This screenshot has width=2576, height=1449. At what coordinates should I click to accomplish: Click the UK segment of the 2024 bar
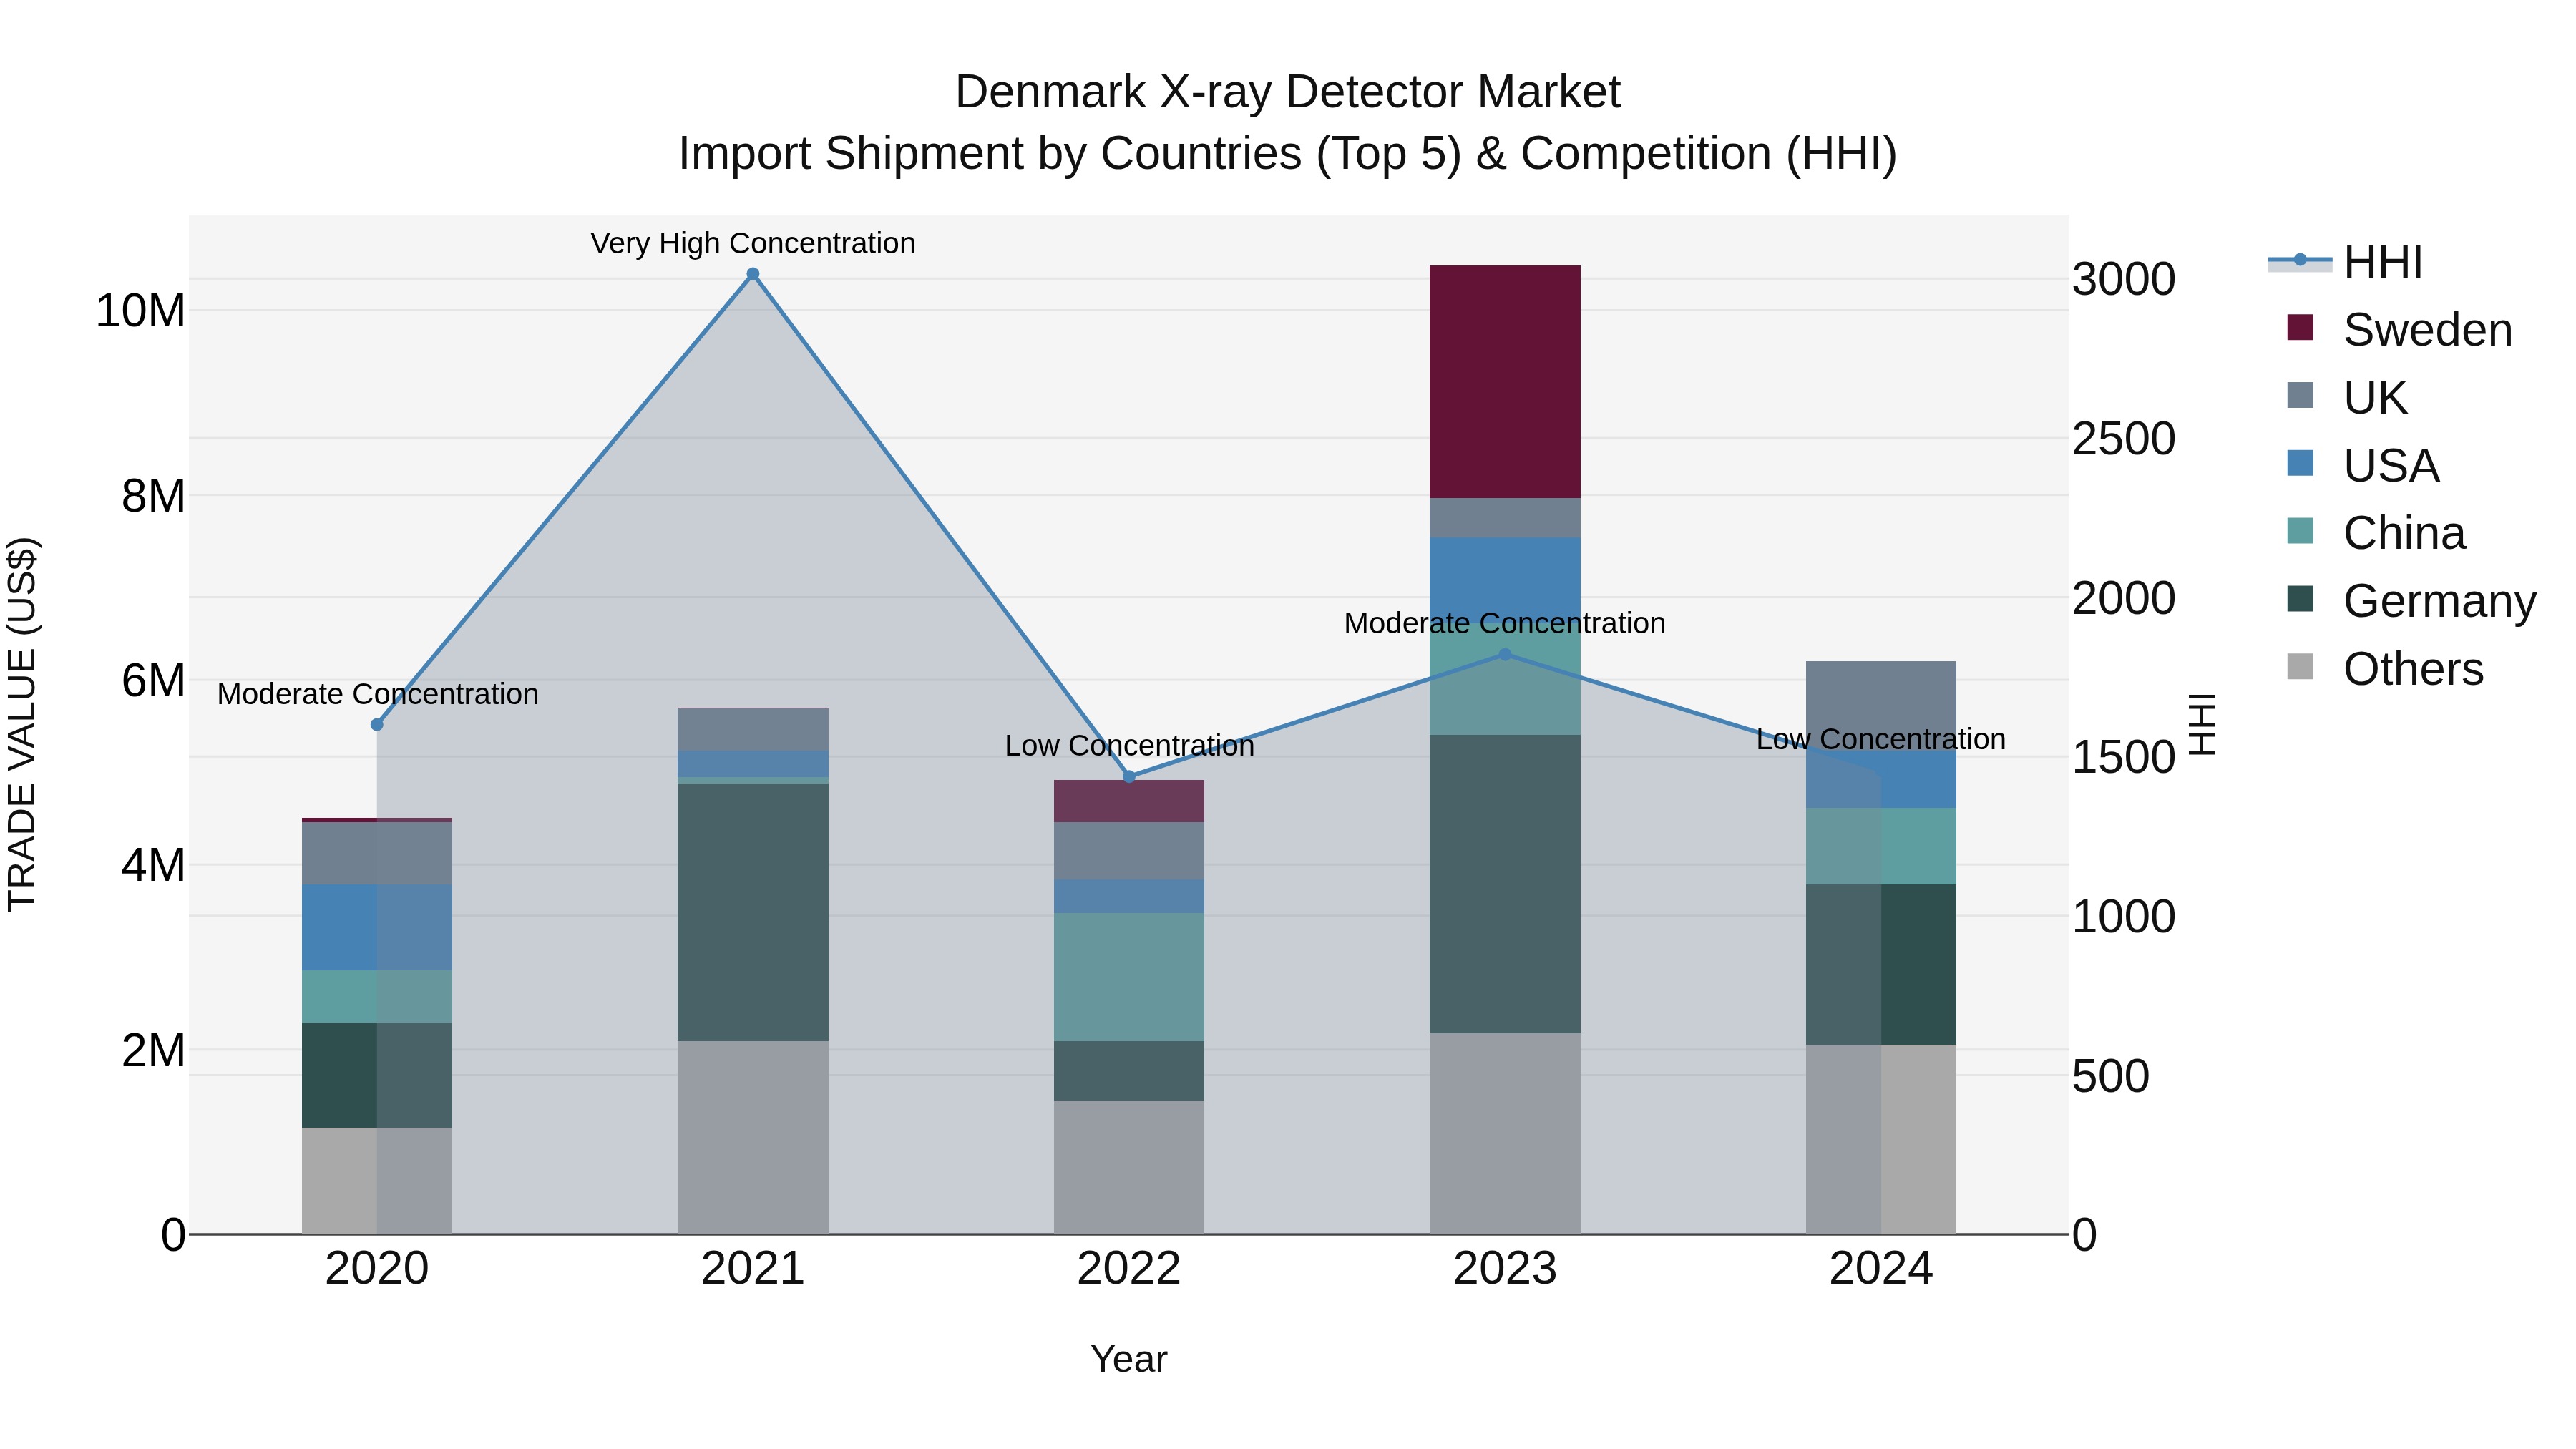coord(1881,705)
